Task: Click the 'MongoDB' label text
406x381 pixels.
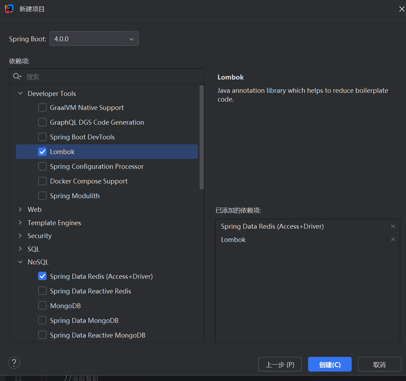Action: [65, 306]
